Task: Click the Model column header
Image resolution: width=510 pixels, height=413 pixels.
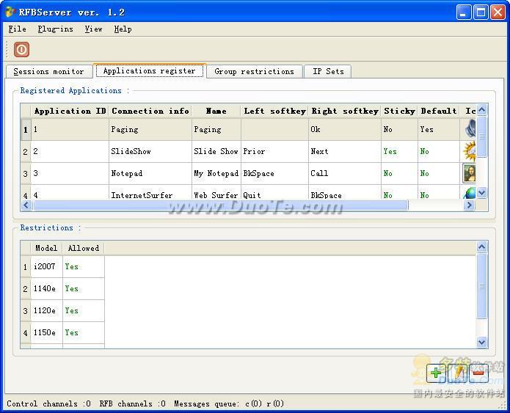Action: pos(46,248)
